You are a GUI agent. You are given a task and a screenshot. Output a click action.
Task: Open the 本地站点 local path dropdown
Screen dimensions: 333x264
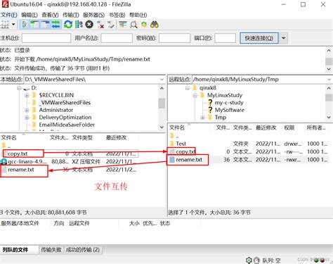162,80
